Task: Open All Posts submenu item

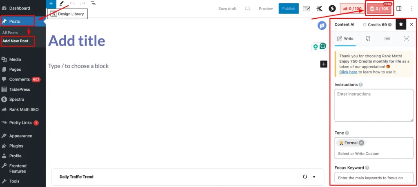Action: click(10, 33)
